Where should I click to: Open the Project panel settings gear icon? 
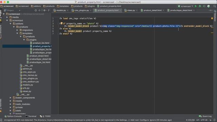[x=44, y=11]
